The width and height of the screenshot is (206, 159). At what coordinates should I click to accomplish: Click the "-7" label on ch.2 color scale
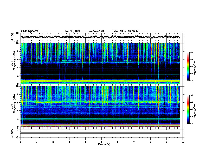(192, 123)
